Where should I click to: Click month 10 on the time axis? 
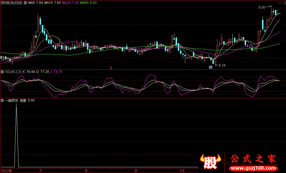[x=183, y=170]
